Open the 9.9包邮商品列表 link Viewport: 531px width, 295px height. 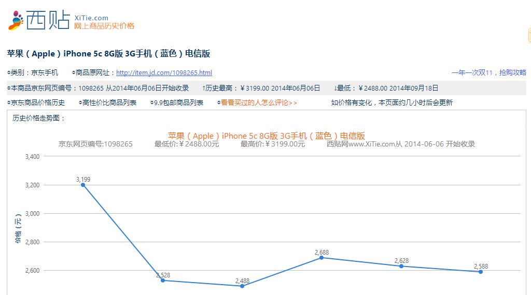[x=178, y=102]
